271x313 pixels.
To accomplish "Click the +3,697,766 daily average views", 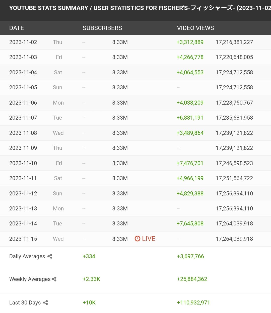I will 190,256.
